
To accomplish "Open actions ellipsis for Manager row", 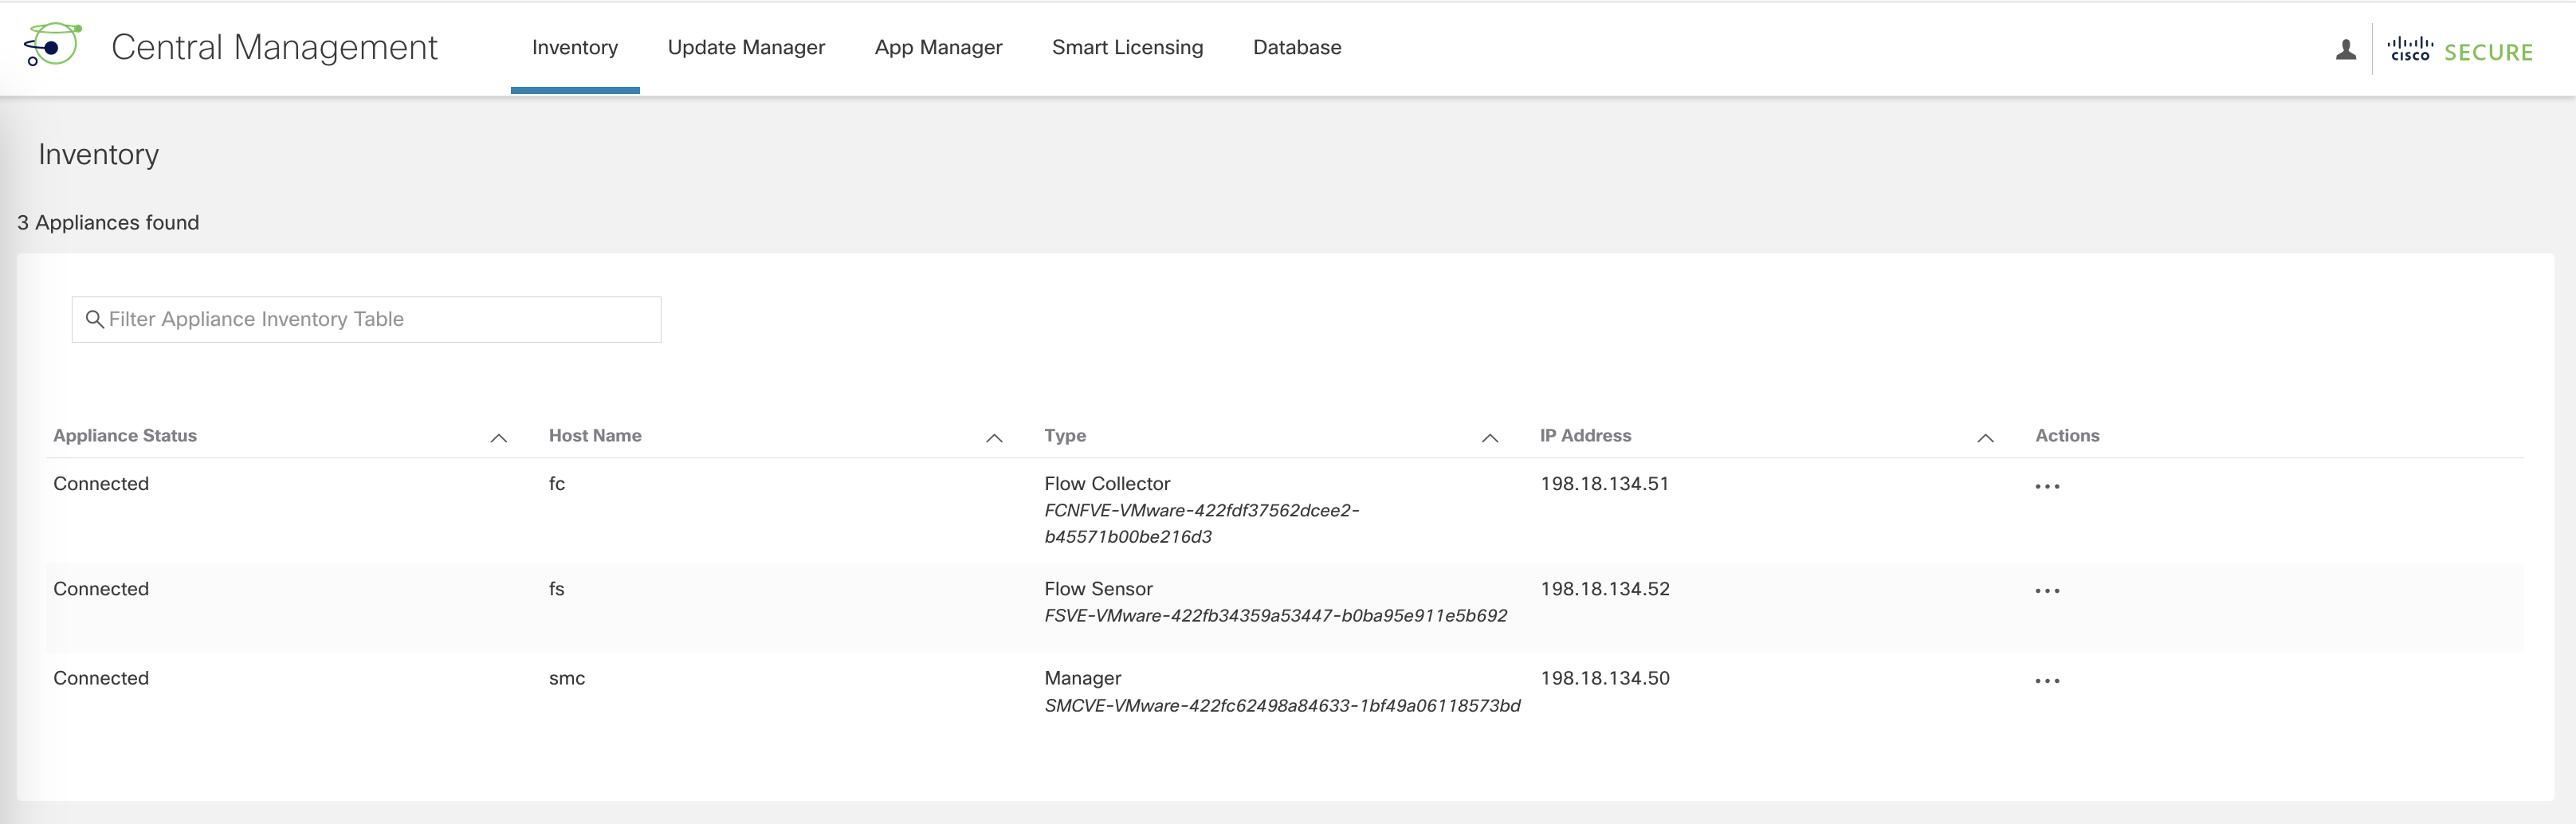I will (x=2047, y=681).
